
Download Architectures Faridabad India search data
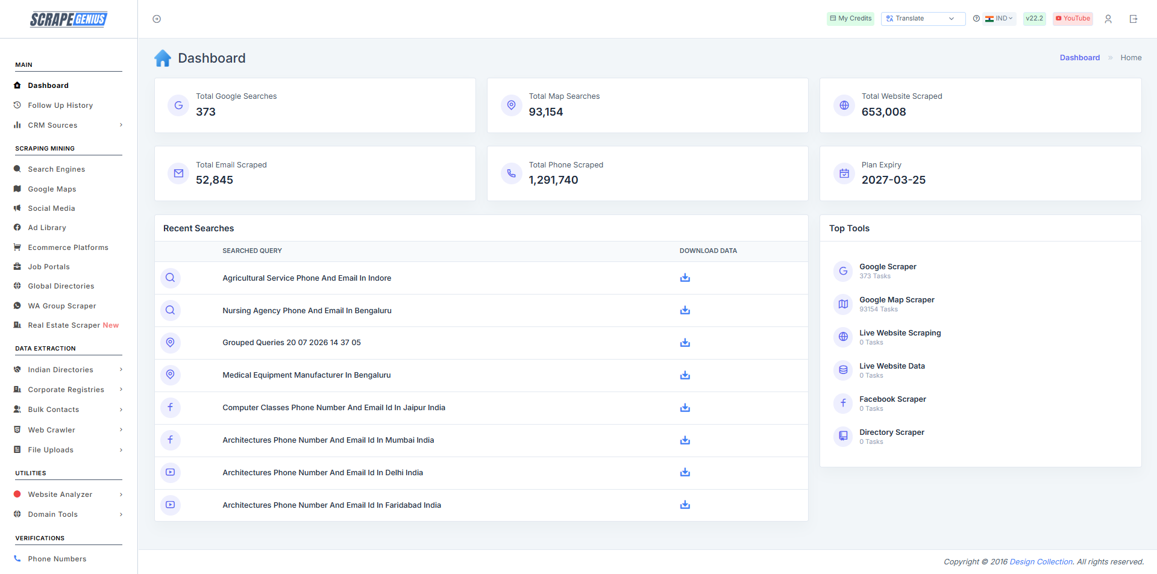pos(685,505)
